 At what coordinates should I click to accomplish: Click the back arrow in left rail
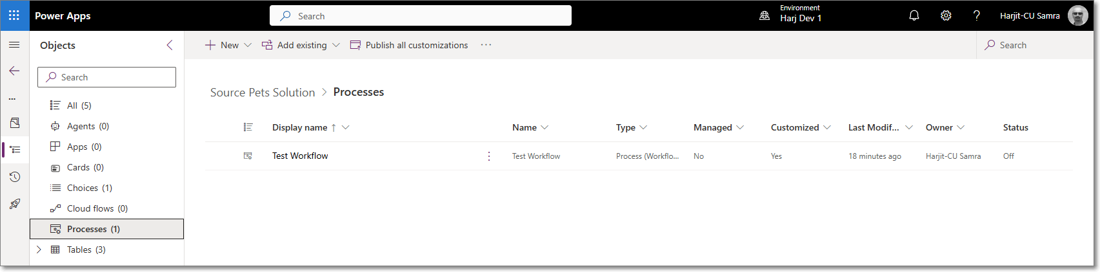click(14, 71)
